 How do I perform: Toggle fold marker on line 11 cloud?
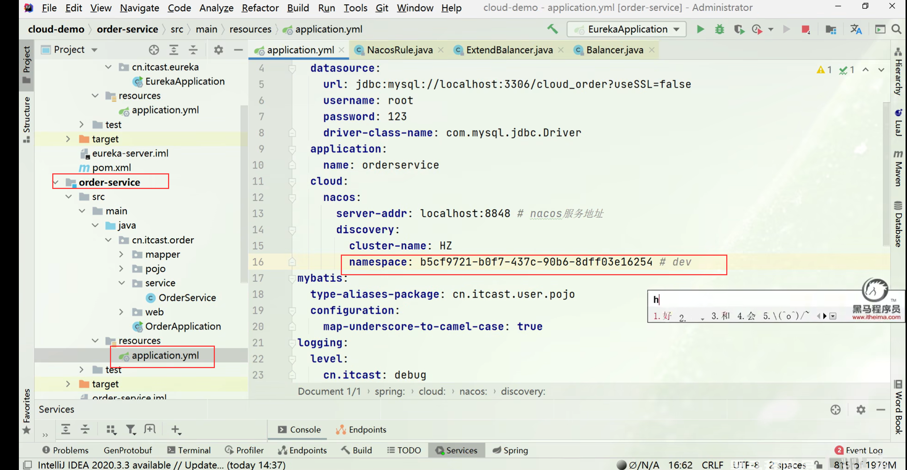(x=292, y=181)
